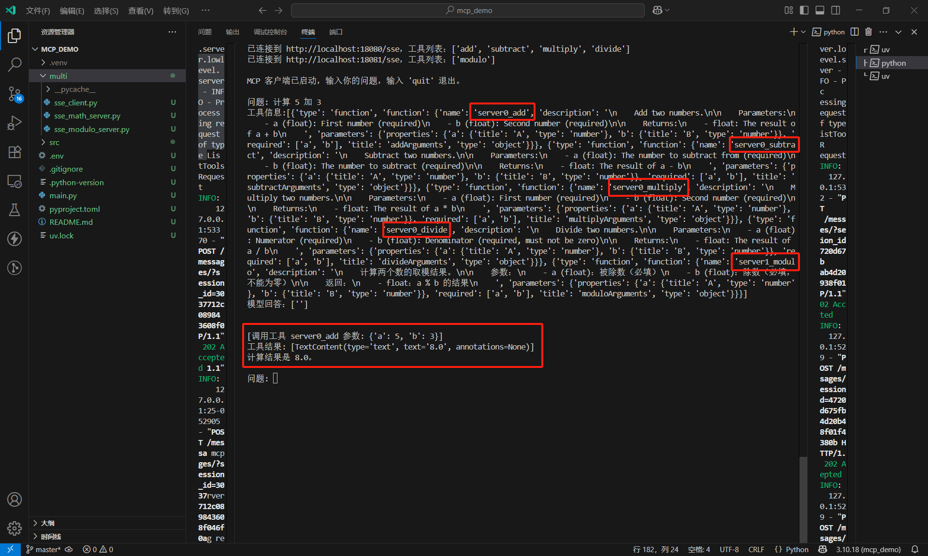Toggle the secondary side bar layout button
The height and width of the screenshot is (556, 928).
[836, 10]
